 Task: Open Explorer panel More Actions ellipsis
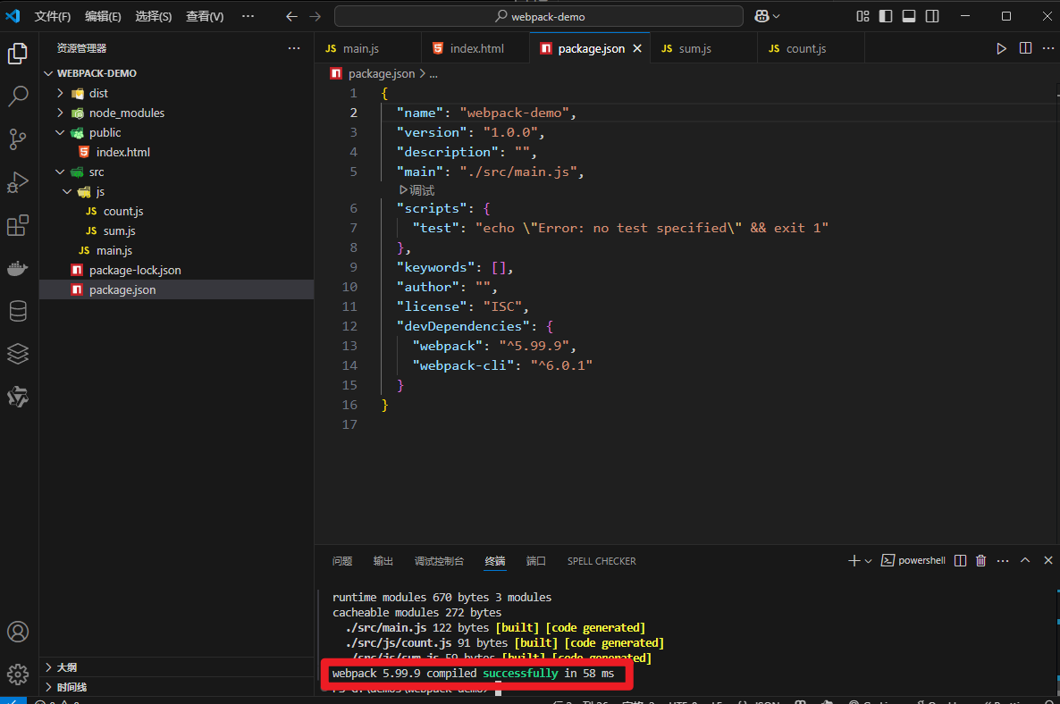(294, 48)
